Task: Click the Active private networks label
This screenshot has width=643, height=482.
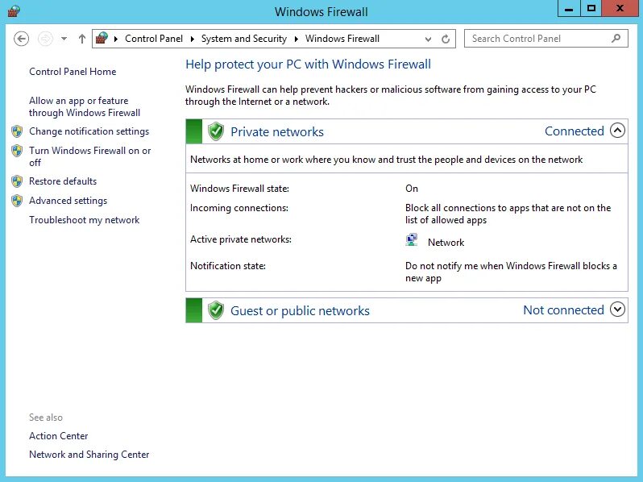Action: pos(241,239)
